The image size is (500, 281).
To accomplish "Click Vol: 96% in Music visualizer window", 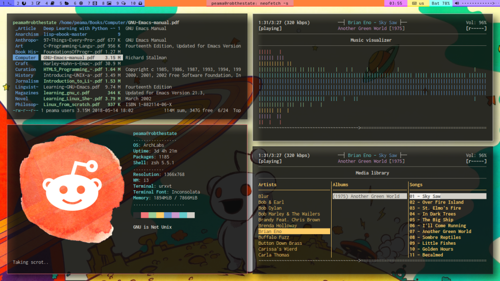I will (x=476, y=22).
